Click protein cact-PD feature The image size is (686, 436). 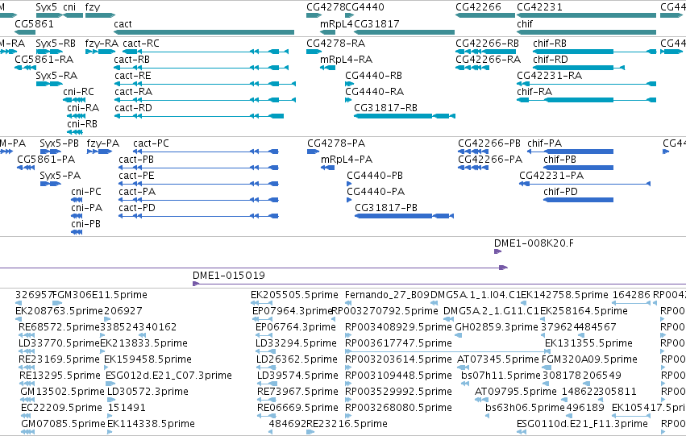[198, 216]
